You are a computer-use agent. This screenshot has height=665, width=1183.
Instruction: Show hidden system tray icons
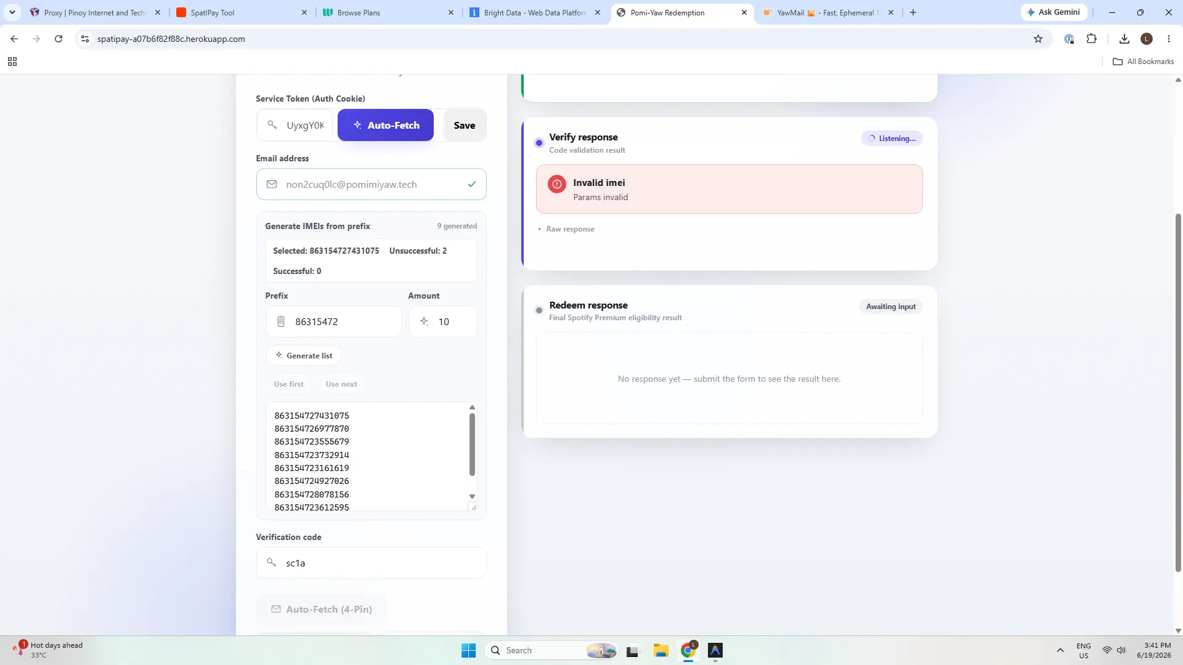pos(1060,650)
